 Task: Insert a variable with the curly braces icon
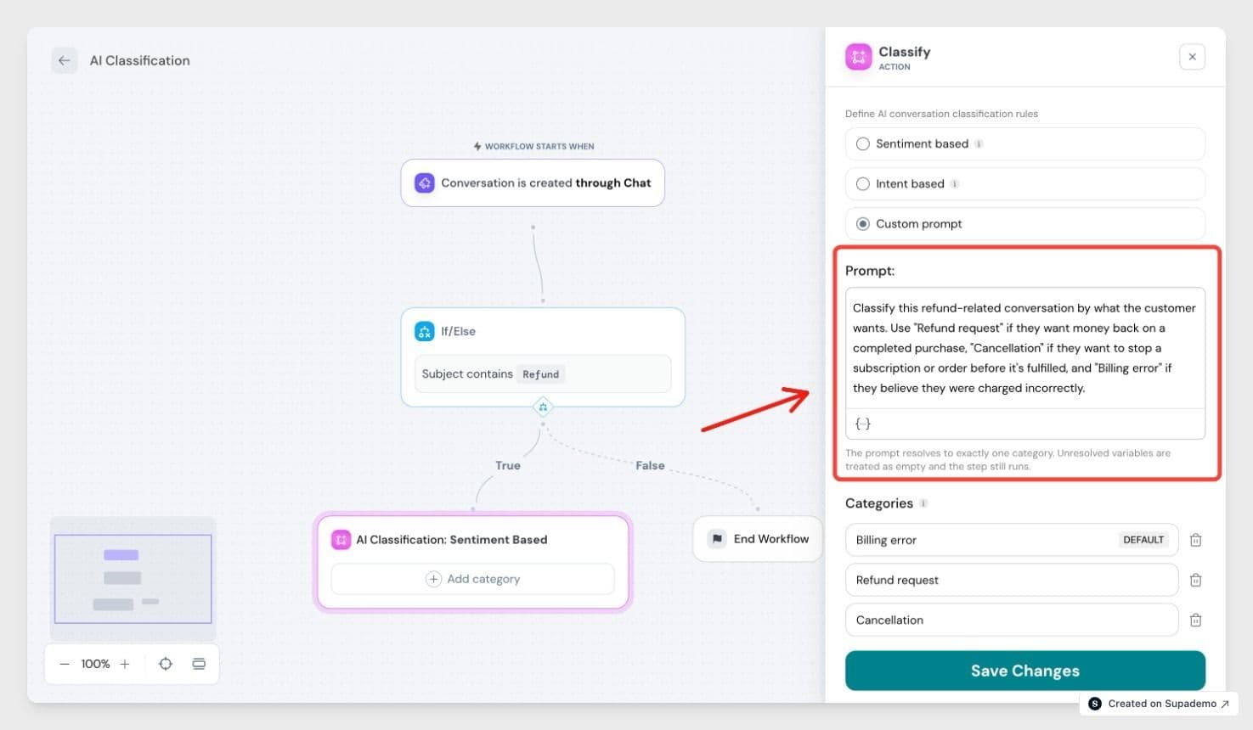pyautogui.click(x=862, y=424)
